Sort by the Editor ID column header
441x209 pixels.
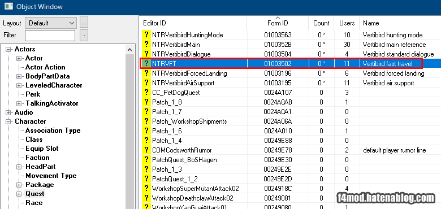(193, 23)
